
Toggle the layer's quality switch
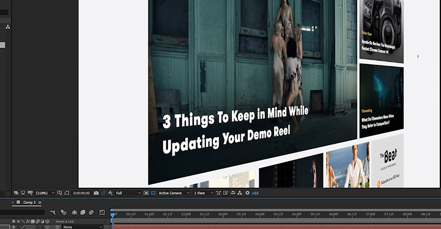coord(23,227)
